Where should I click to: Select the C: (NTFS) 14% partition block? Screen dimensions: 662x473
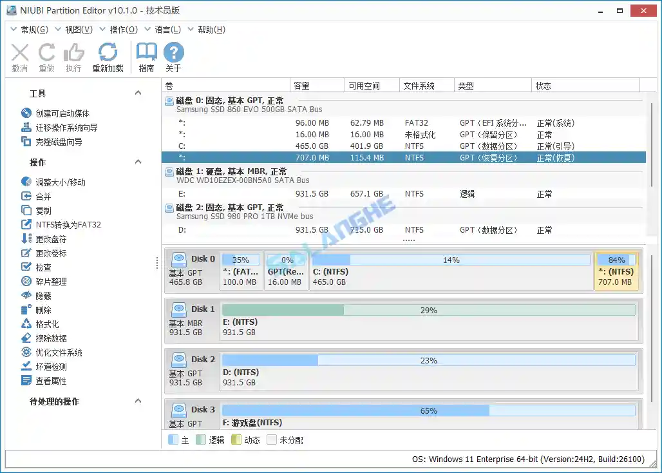pos(451,271)
